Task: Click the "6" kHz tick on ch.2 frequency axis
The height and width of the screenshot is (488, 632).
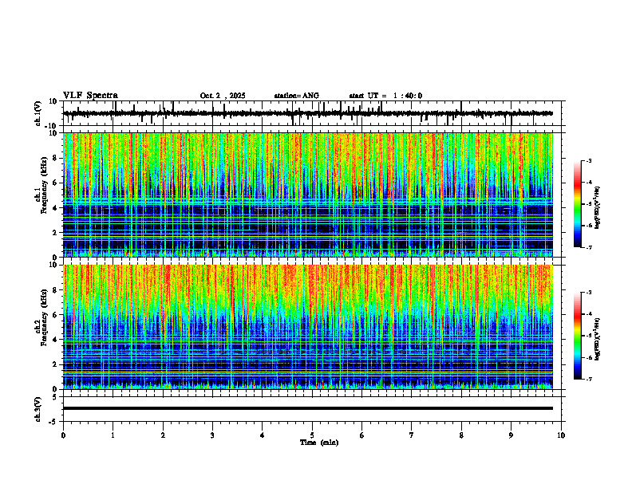Action: click(x=56, y=315)
